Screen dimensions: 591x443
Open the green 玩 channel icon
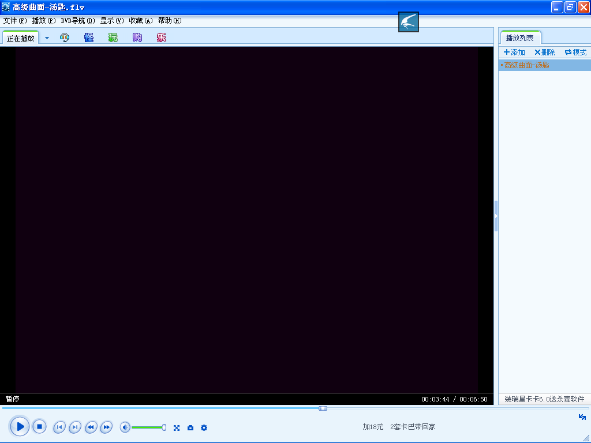113,37
